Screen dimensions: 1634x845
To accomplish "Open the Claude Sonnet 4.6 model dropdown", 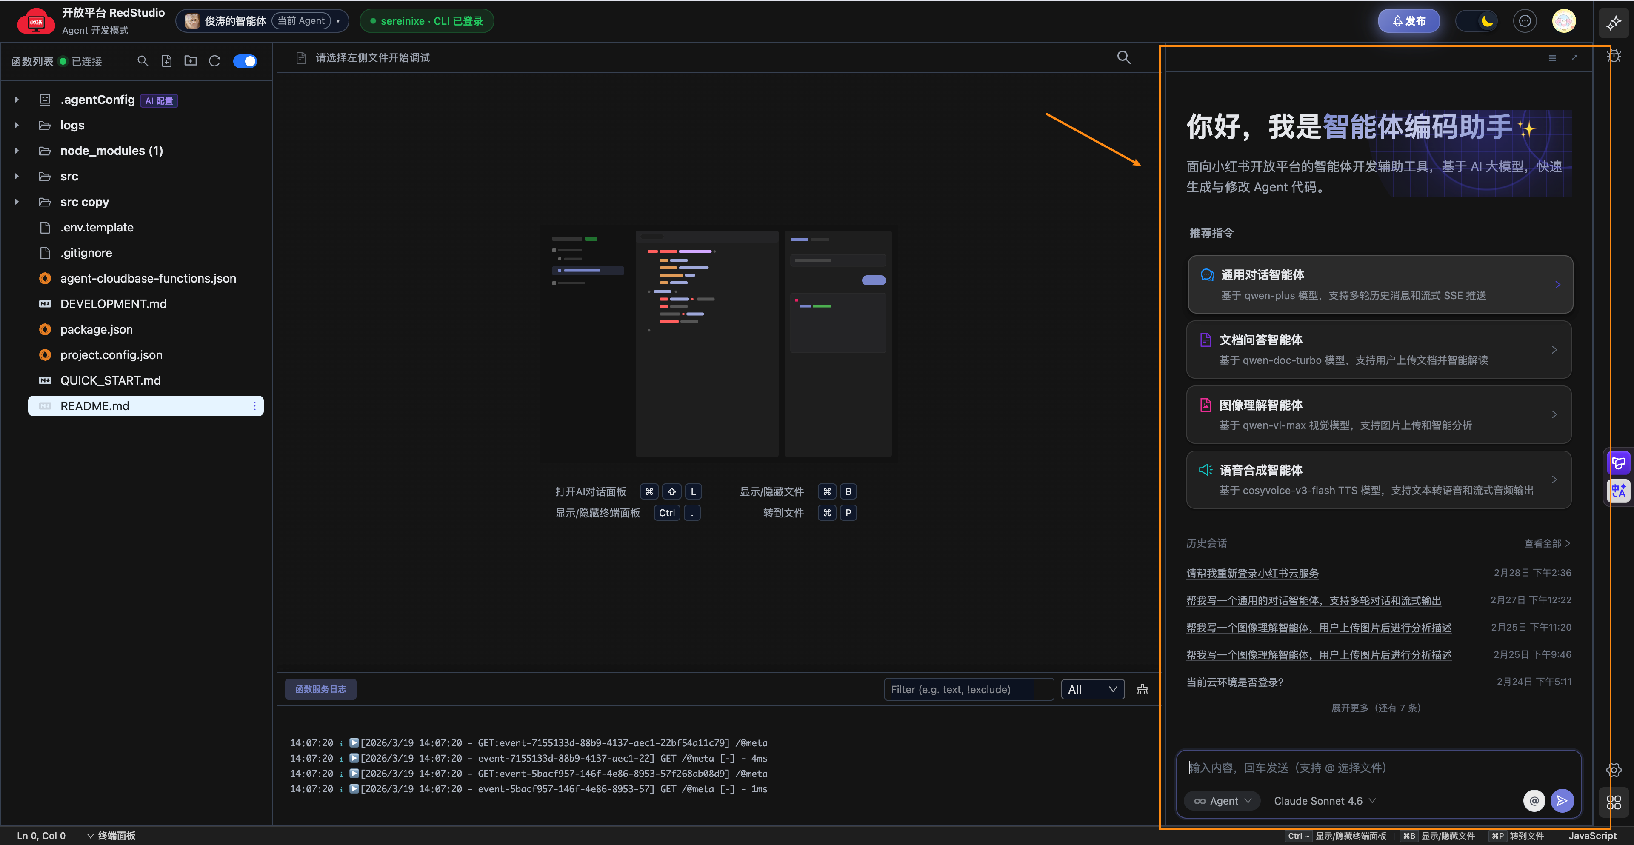I will pos(1325,801).
